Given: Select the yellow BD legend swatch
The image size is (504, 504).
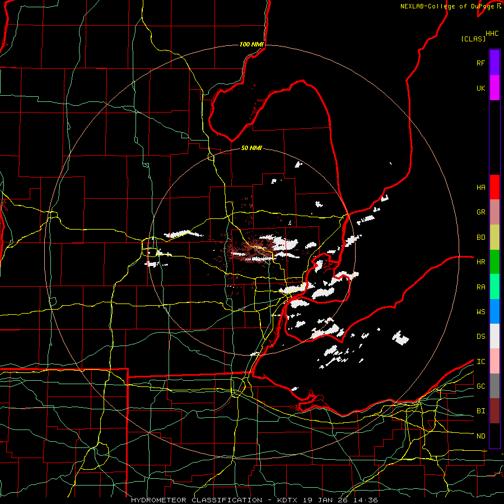Looking at the screenshot, I should 494,237.
